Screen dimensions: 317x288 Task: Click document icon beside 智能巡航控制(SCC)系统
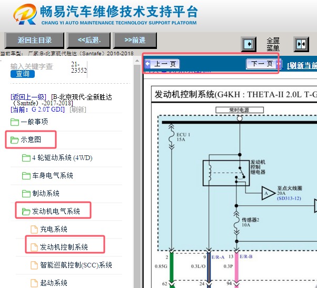pyautogui.click(x=34, y=265)
